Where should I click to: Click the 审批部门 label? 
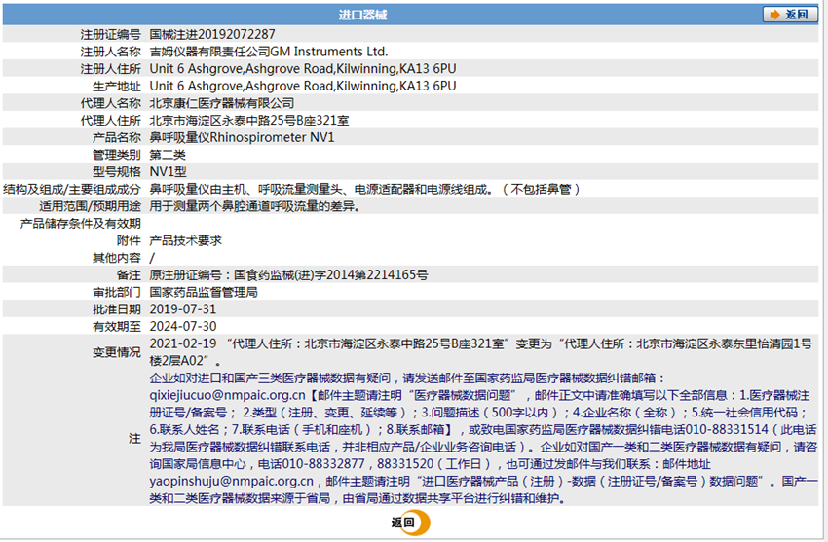tap(117, 293)
